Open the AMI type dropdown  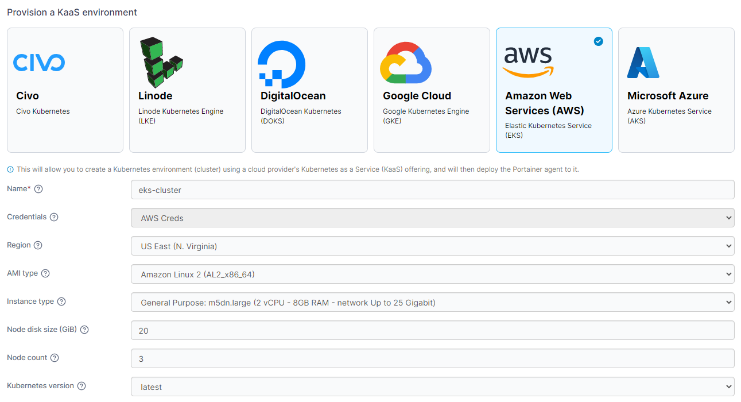pyautogui.click(x=433, y=274)
